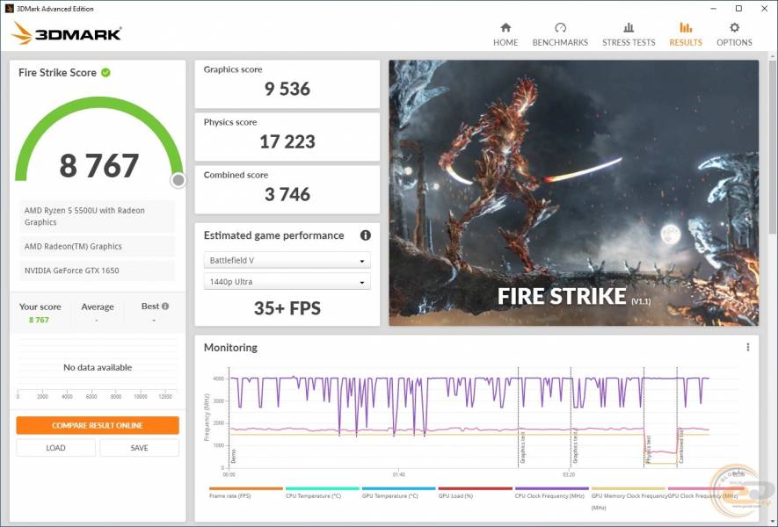Image resolution: width=778 pixels, height=527 pixels.
Task: Click AMD Ryzen 5 5500U processor entry
Action: 98,216
